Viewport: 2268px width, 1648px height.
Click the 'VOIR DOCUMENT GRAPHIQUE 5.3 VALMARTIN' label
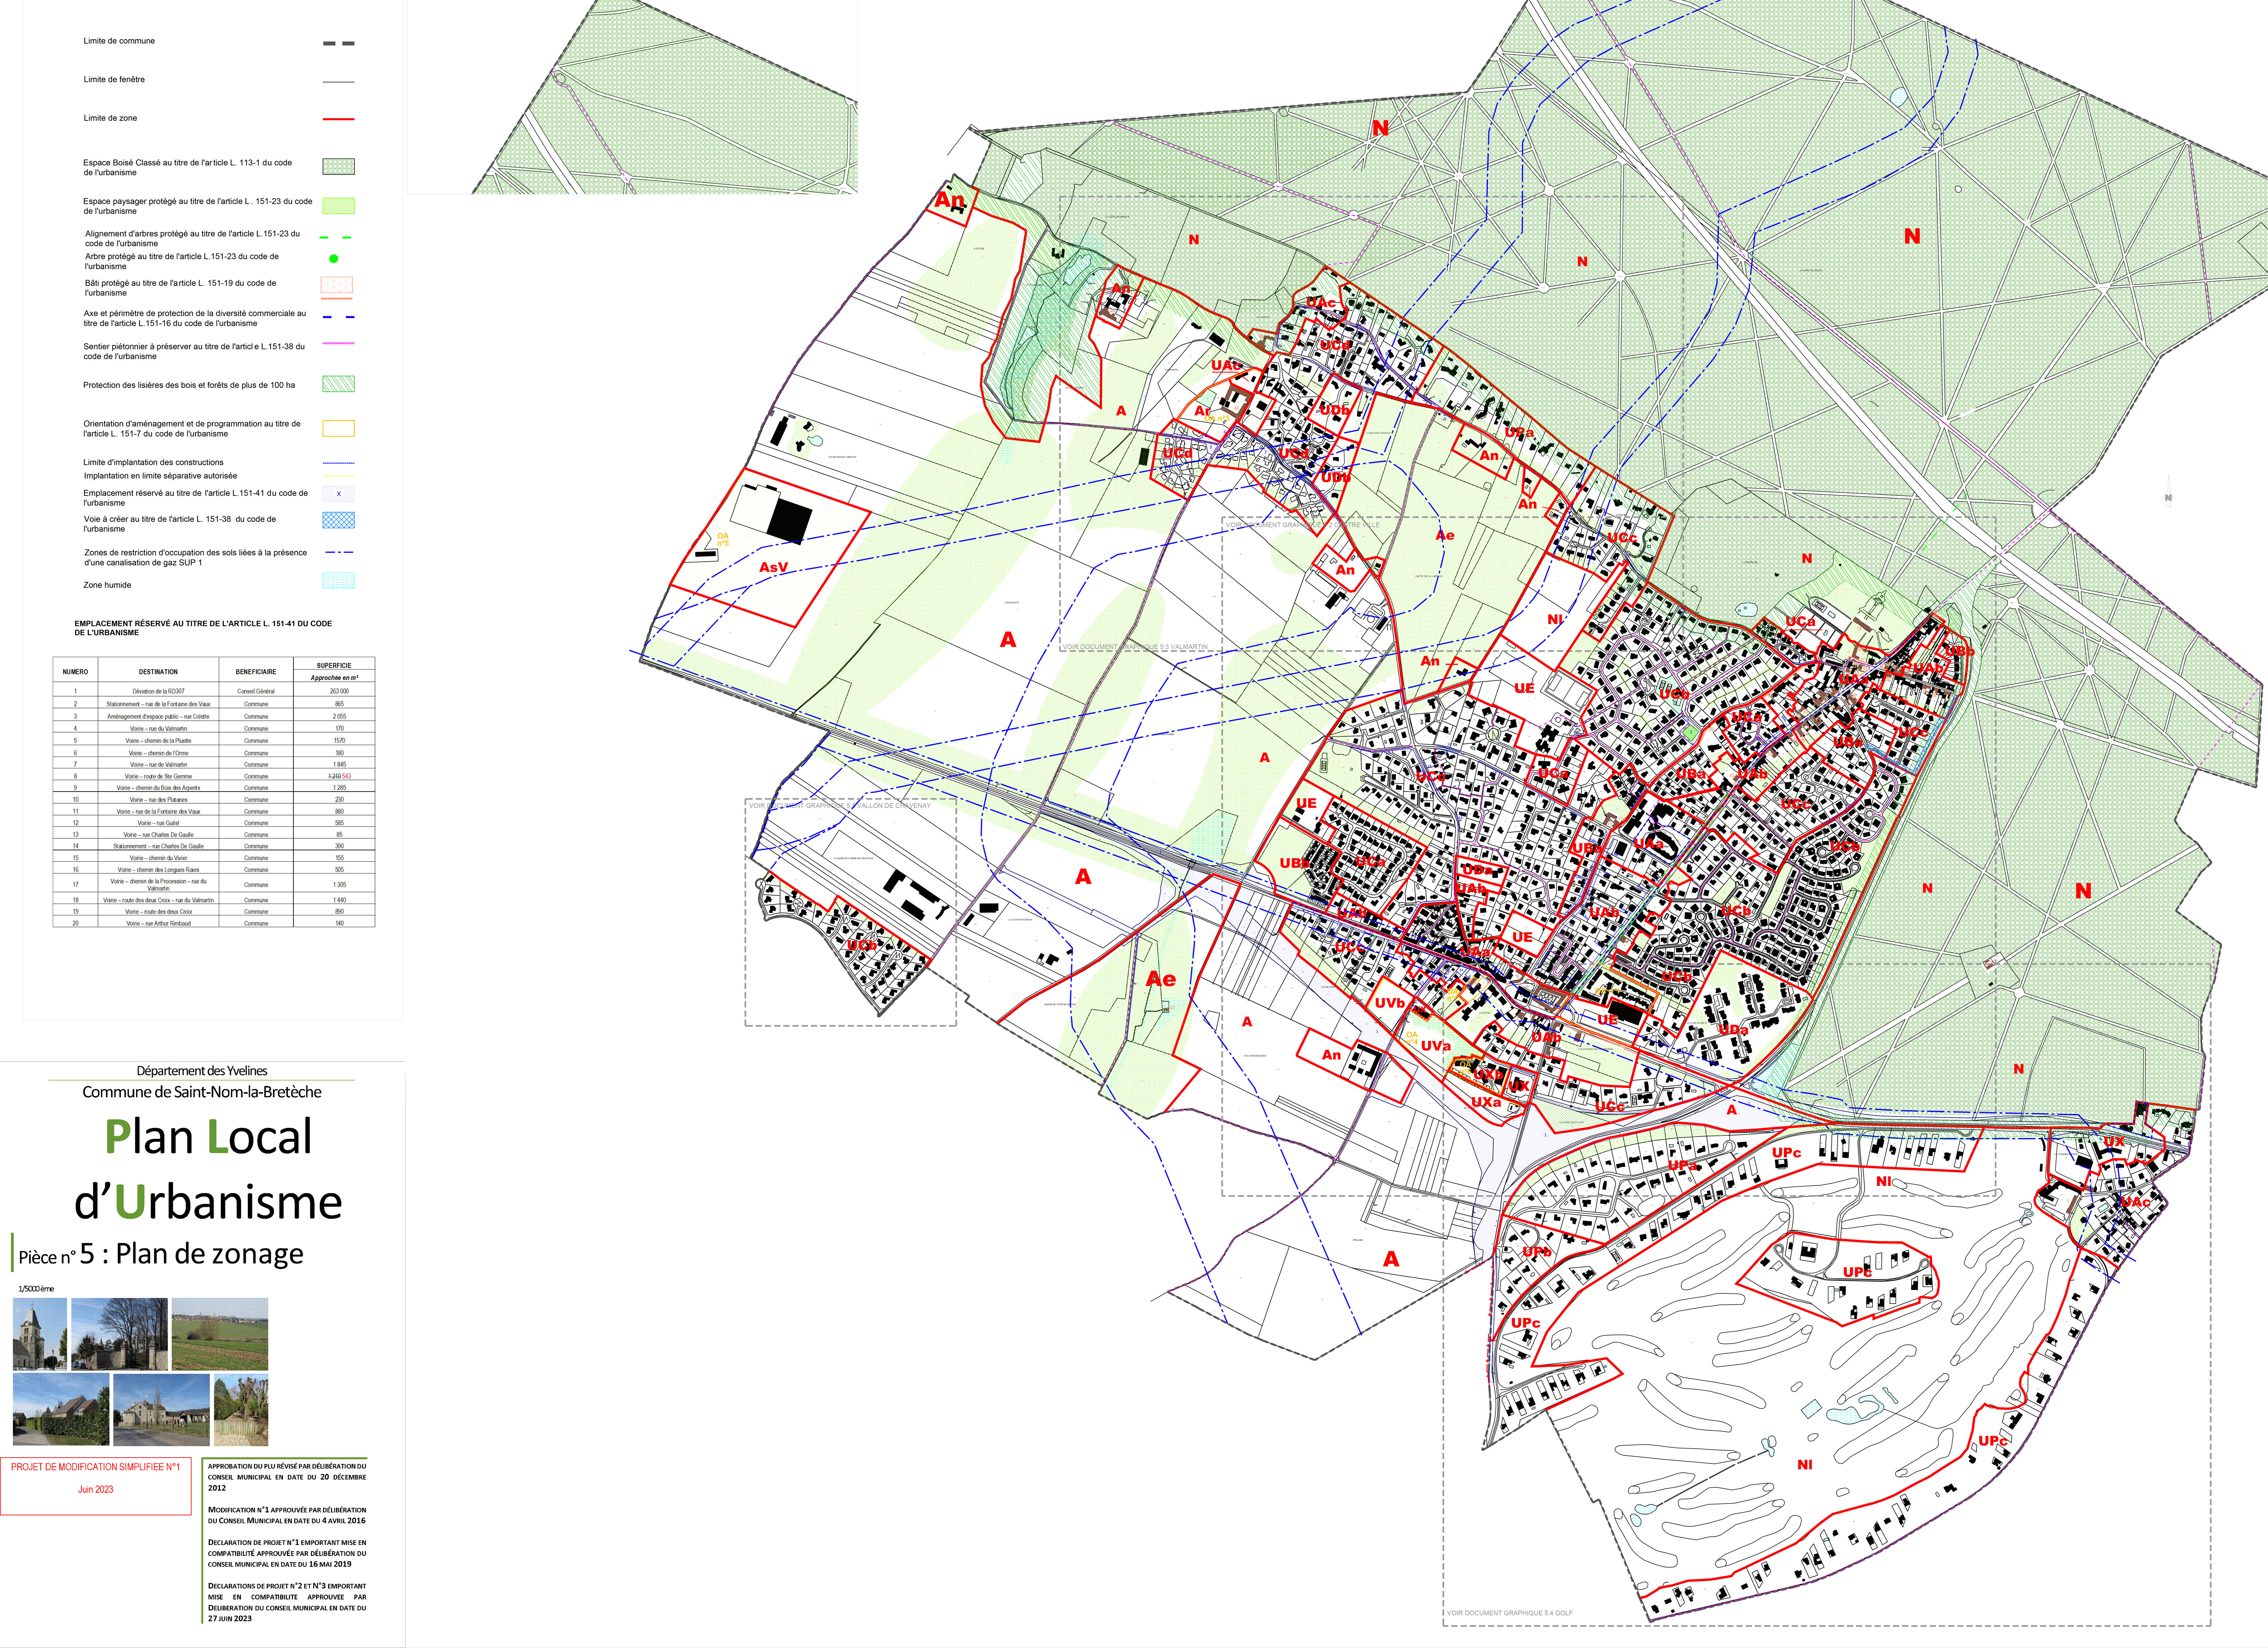(1135, 647)
